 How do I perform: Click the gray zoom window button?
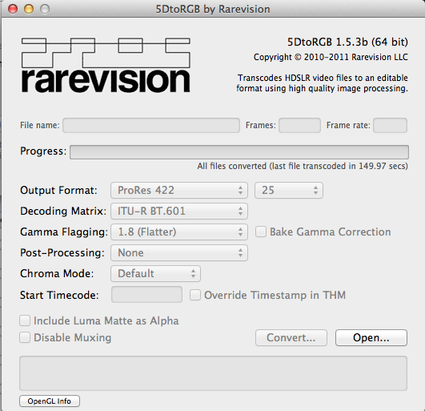pos(45,9)
